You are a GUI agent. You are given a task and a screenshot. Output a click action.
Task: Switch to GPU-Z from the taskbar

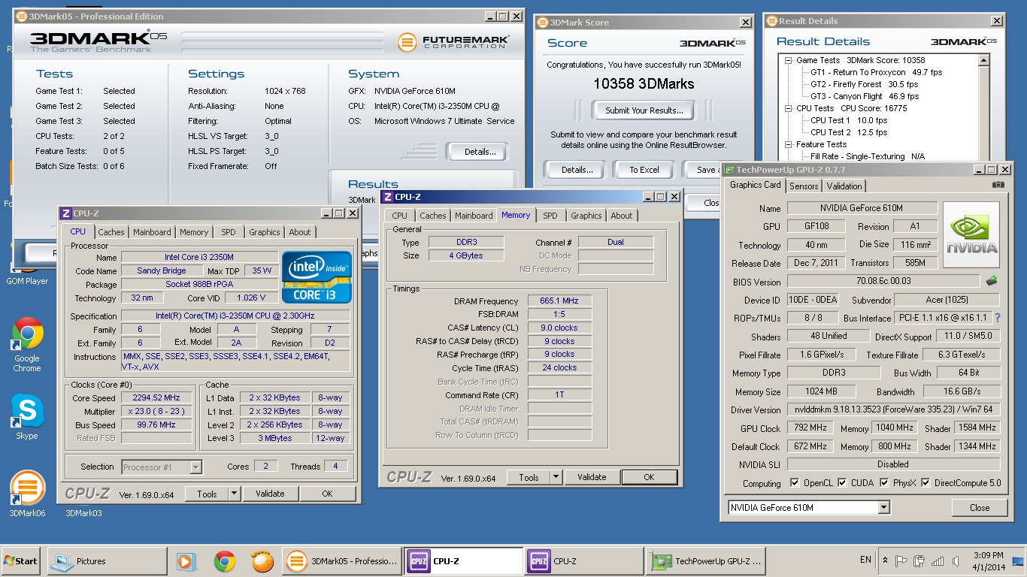tap(706, 561)
